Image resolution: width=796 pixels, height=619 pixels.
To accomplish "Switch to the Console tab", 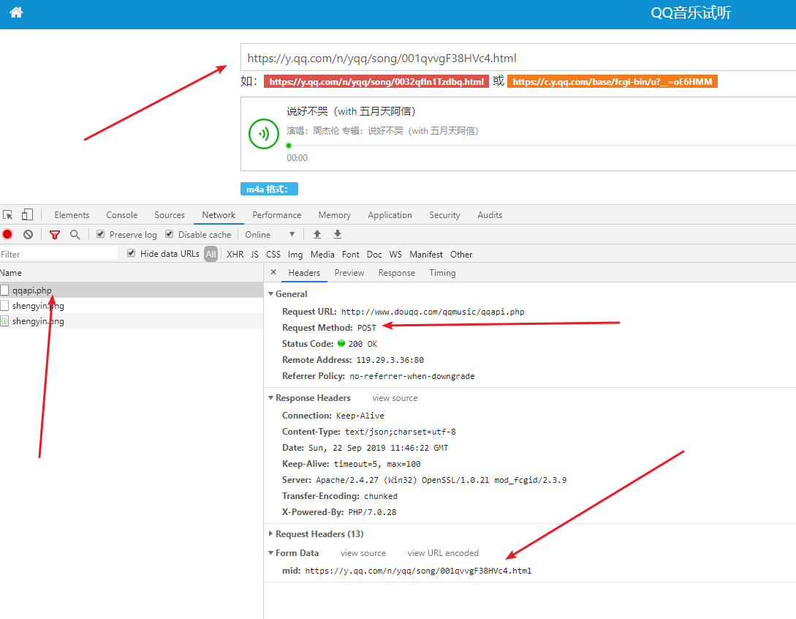I will tap(122, 215).
